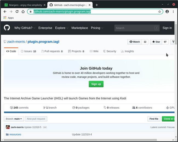This screenshot has width=178, height=142.
Task: Open the Wiki tab
Action: pyautogui.click(x=94, y=51)
